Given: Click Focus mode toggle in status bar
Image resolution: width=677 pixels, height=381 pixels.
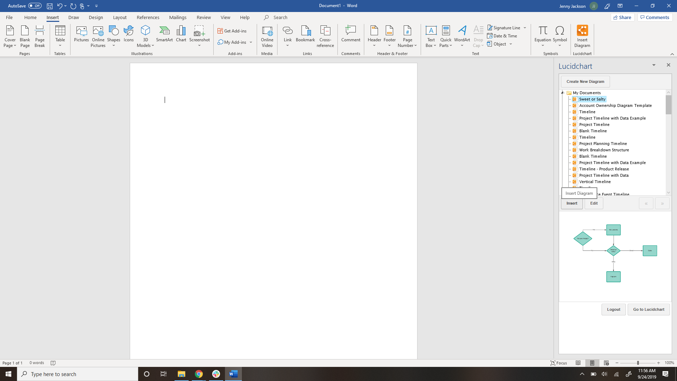Looking at the screenshot, I should tap(559, 363).
